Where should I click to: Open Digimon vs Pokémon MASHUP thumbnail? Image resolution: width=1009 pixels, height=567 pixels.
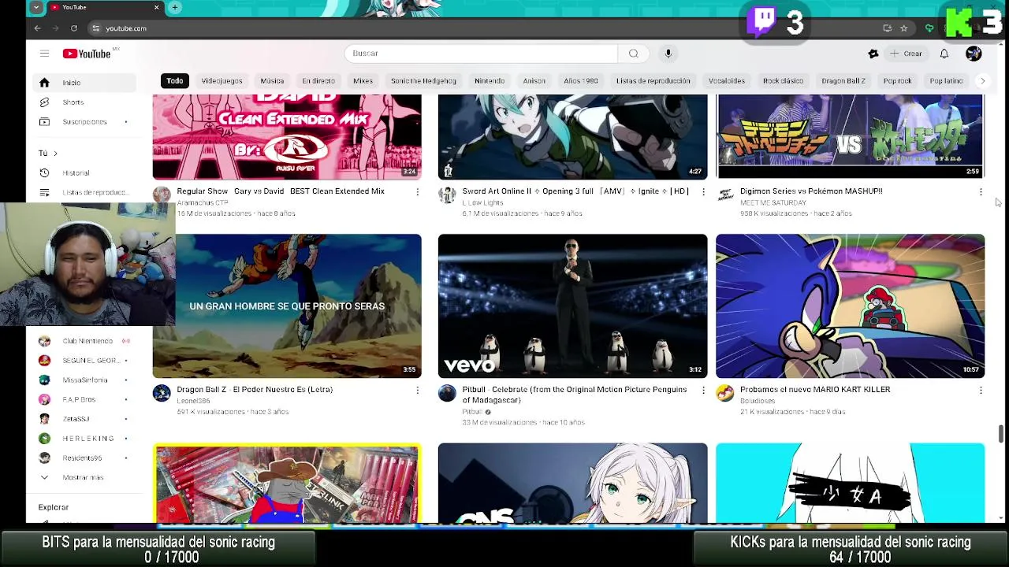(x=850, y=136)
